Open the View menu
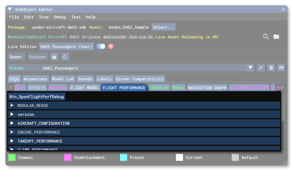The image size is (293, 171). pyautogui.click(x=44, y=17)
